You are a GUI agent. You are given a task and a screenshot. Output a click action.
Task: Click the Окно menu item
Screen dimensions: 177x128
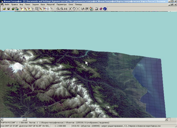pos(71,5)
